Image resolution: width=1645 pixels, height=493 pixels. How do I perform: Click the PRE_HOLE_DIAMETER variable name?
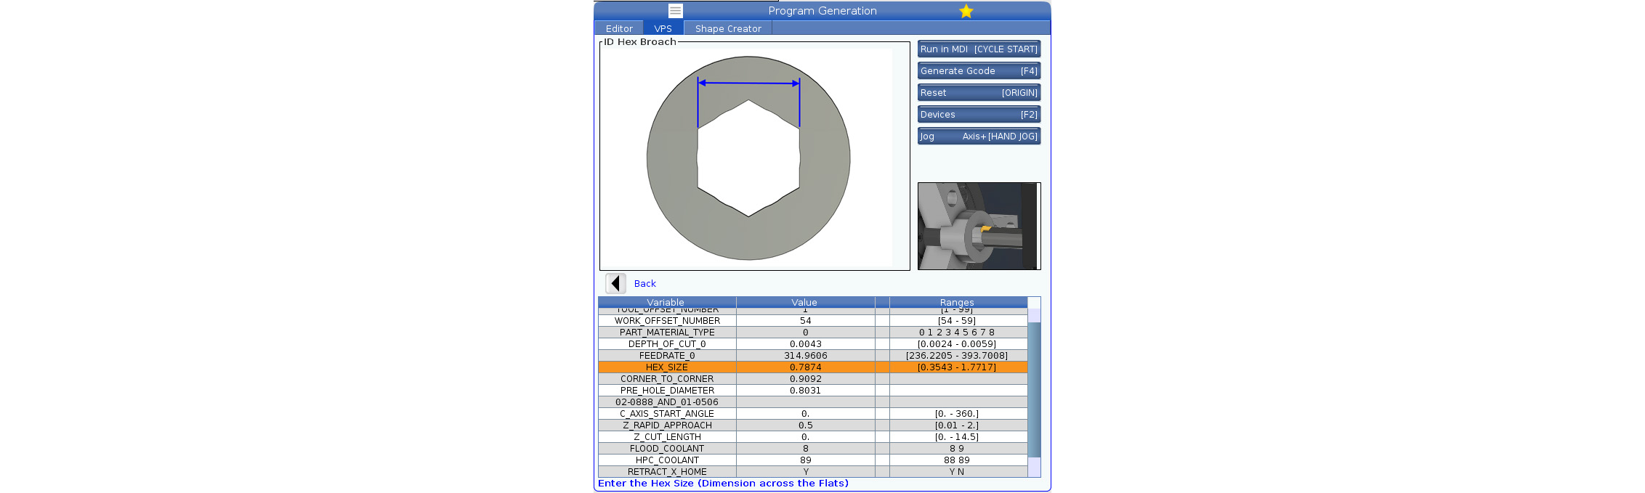click(x=667, y=391)
